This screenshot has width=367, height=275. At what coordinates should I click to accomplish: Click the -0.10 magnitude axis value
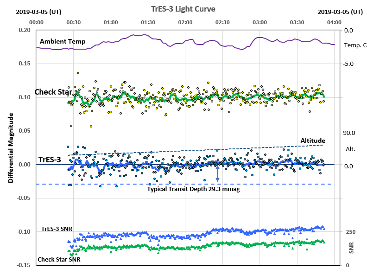(24, 232)
